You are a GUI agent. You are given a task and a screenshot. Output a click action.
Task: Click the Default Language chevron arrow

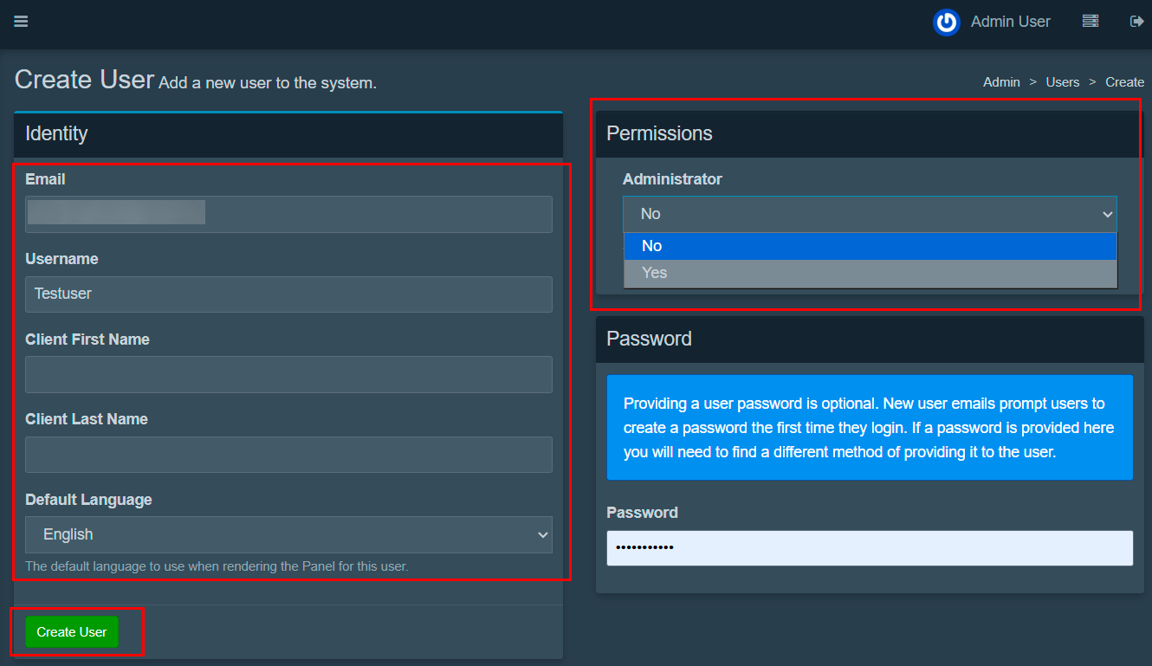pos(543,535)
